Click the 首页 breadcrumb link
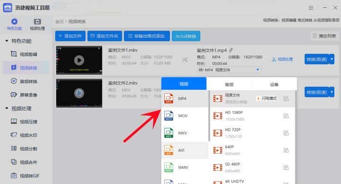341x184 pixels. coord(59,21)
